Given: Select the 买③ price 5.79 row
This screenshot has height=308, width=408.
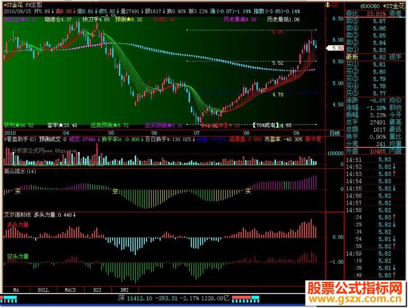Looking at the screenshot, I should coord(376,79).
